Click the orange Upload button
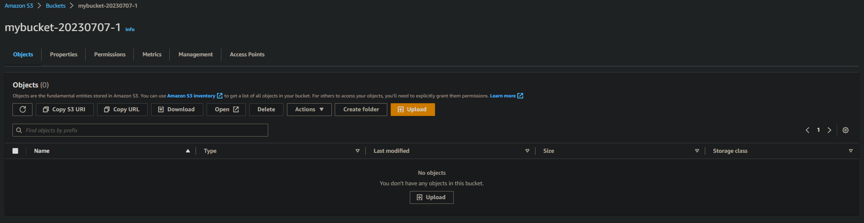Viewport: 864px width, 223px height. coord(413,109)
